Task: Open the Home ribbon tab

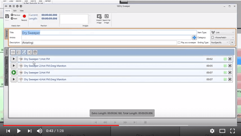Action: (x=8, y=11)
